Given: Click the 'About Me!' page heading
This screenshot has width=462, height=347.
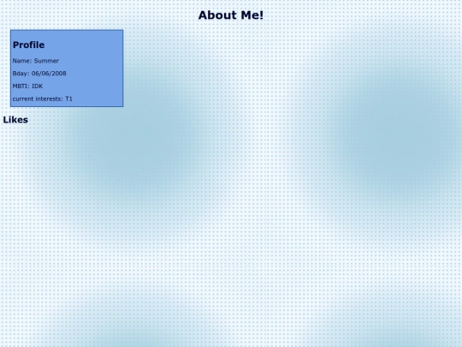Looking at the screenshot, I should click(x=231, y=15).
